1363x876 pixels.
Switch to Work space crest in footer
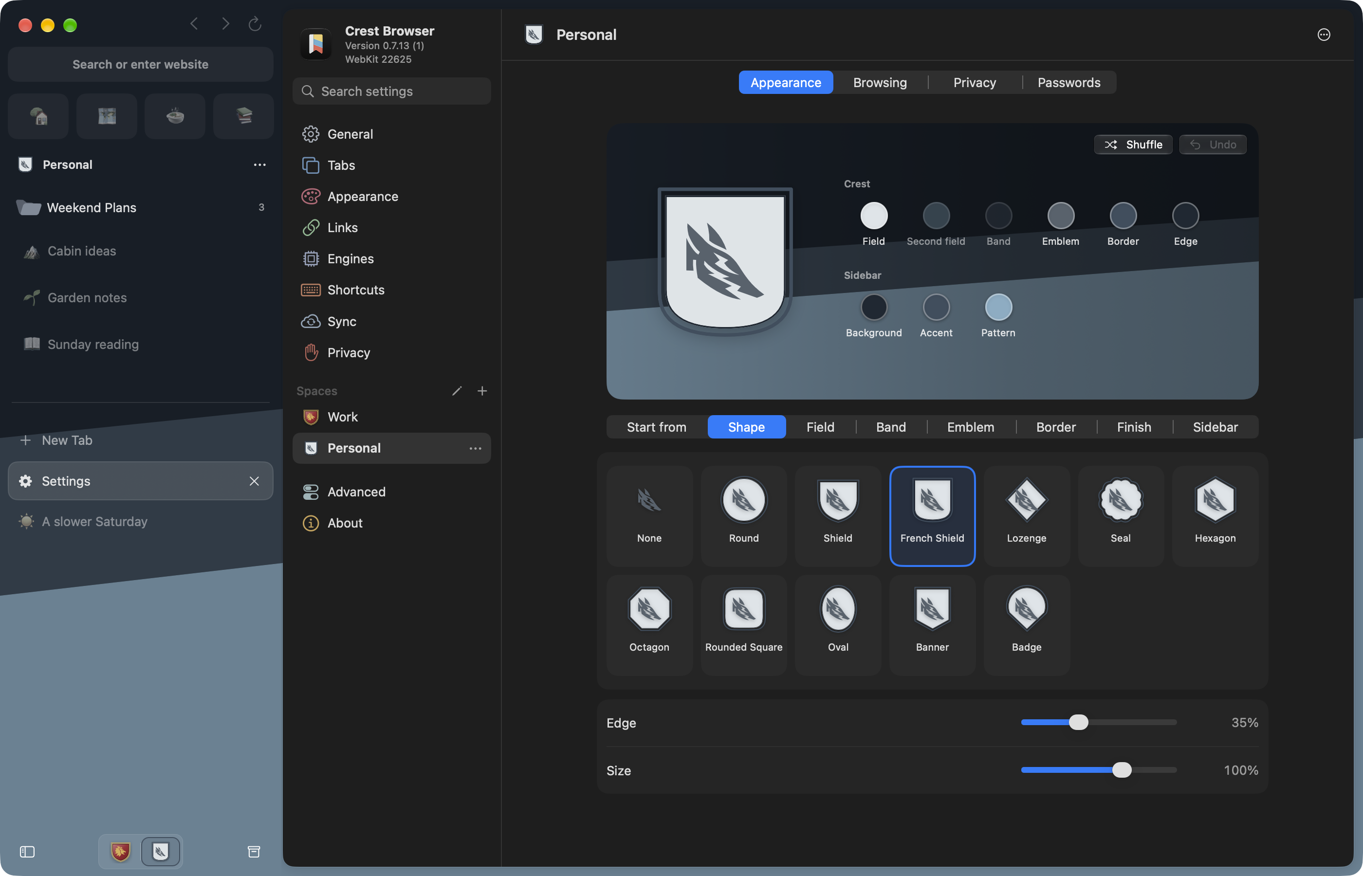[120, 852]
